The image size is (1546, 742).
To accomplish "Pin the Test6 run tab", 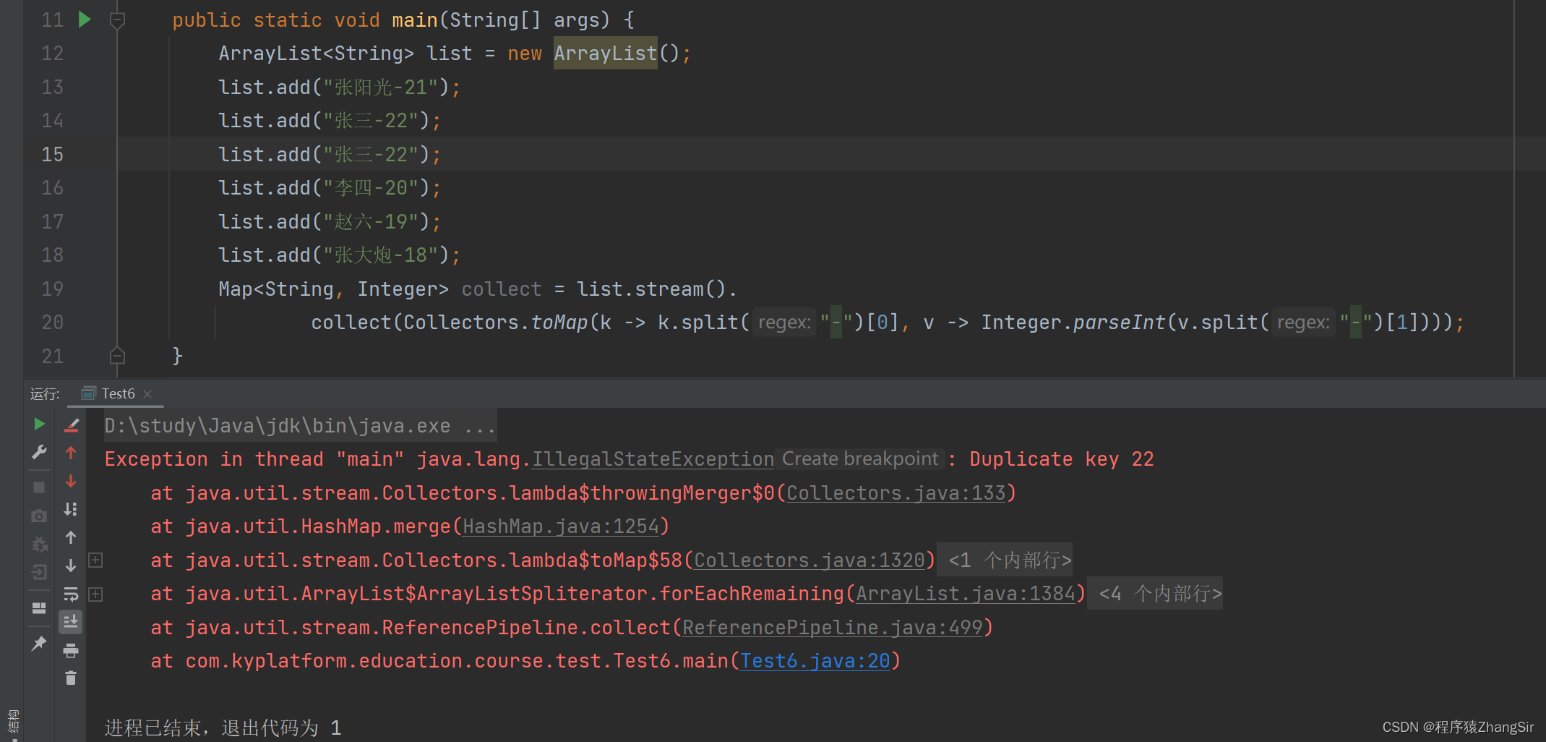I will coord(40,643).
